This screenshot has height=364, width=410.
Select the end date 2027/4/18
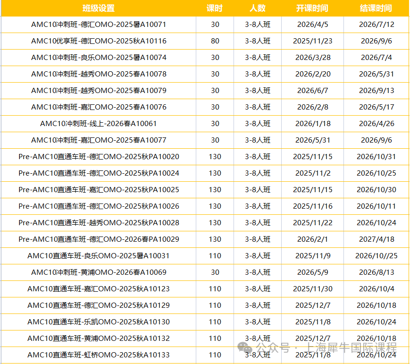[x=376, y=239]
